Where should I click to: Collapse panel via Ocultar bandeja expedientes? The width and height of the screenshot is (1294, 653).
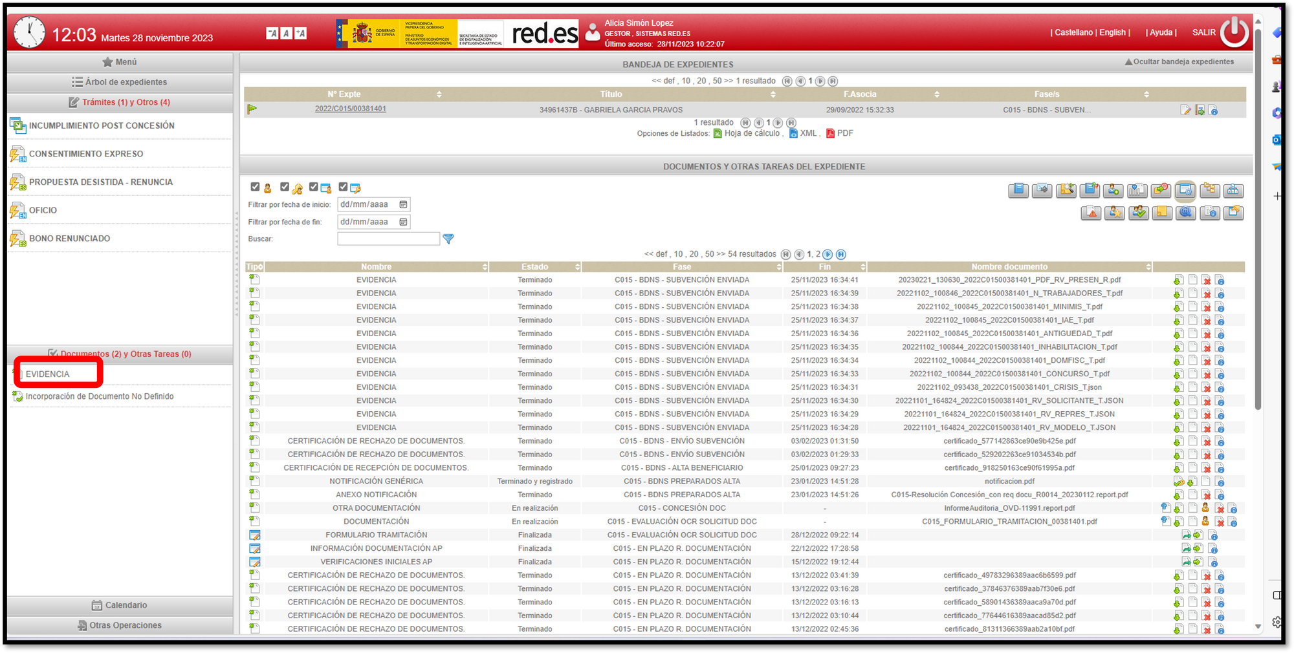click(1179, 62)
